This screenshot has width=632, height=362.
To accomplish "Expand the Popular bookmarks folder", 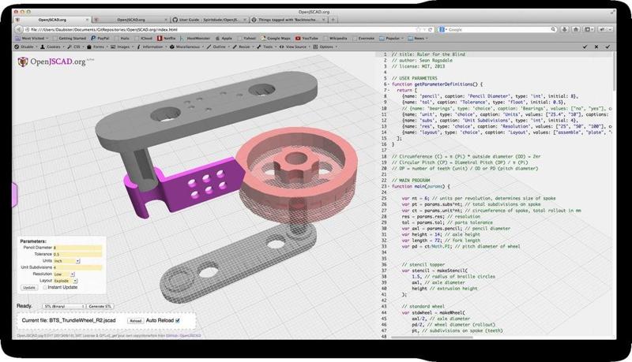I will pyautogui.click(x=391, y=38).
